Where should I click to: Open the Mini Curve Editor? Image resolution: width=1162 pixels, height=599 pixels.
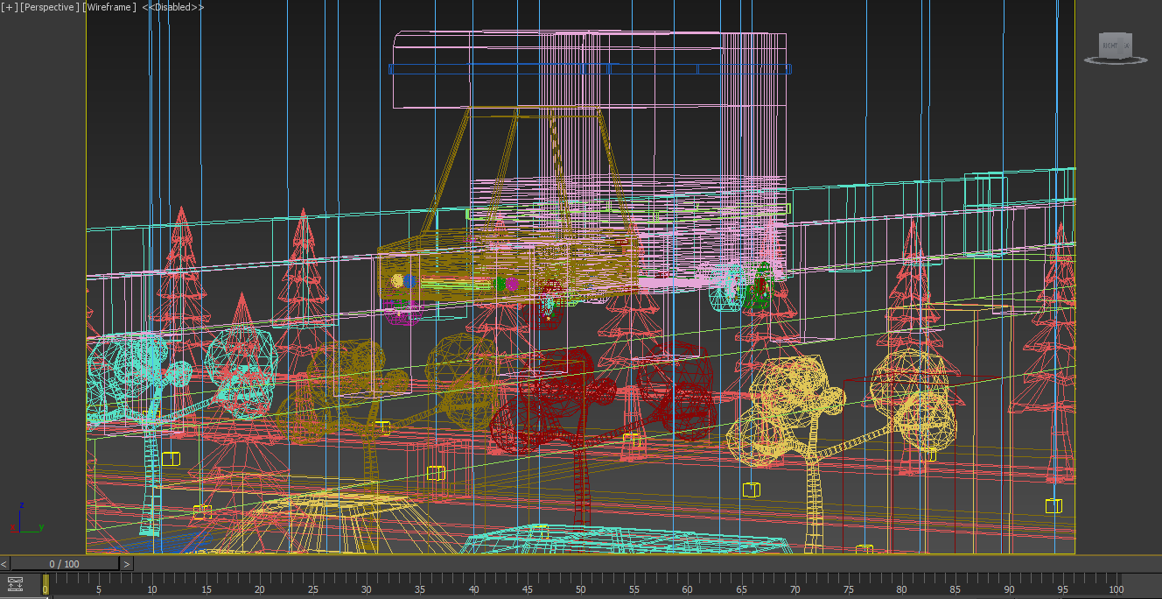pos(15,583)
